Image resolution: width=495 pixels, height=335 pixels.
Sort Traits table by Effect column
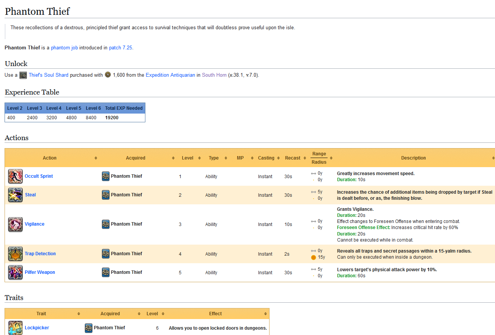pos(266,314)
